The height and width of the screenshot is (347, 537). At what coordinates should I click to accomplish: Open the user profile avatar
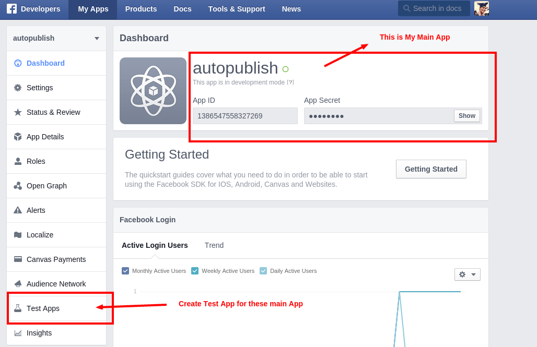pos(482,8)
